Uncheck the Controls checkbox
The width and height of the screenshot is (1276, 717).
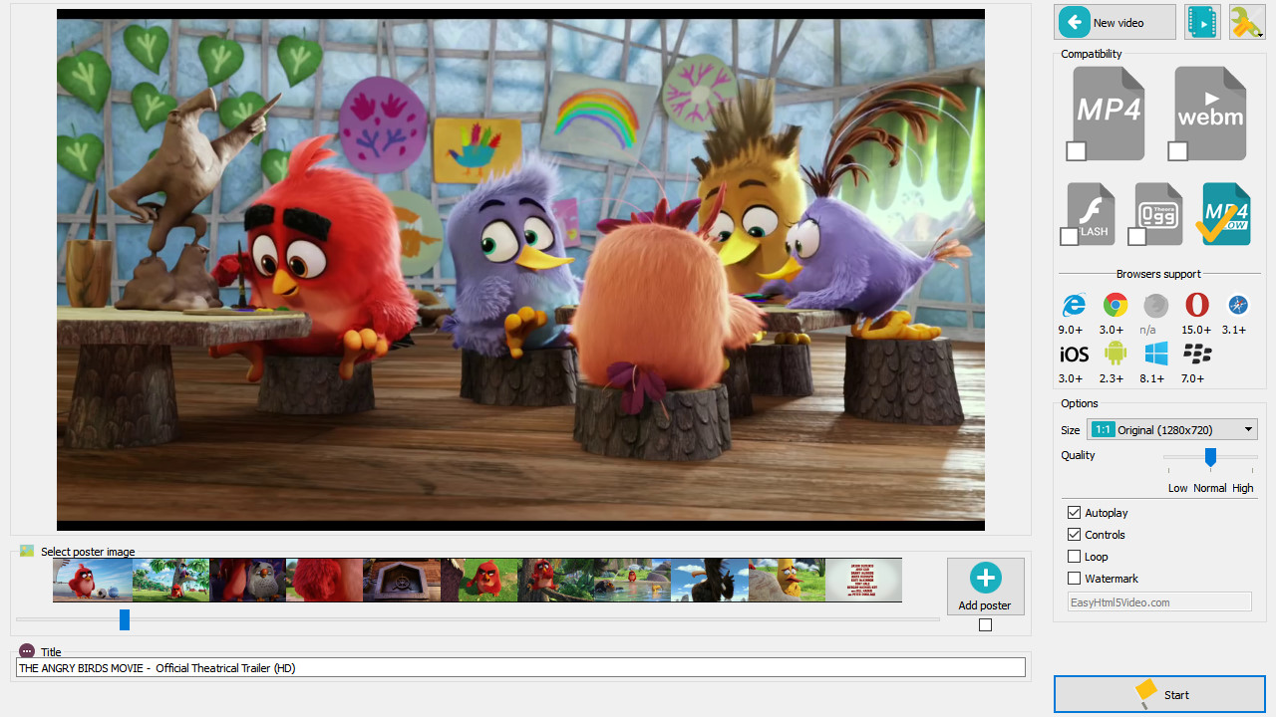pyautogui.click(x=1074, y=535)
